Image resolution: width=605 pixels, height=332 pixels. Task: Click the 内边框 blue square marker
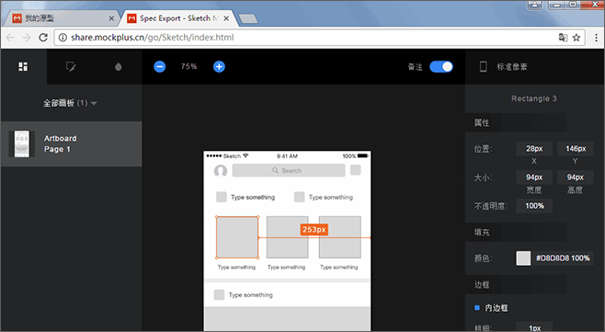click(x=477, y=308)
